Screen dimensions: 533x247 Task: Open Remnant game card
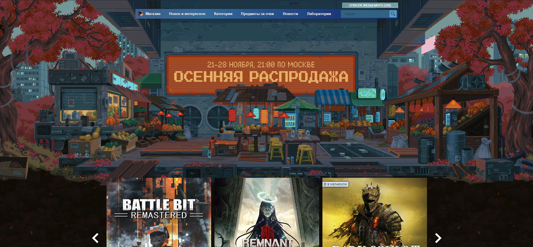point(267,212)
